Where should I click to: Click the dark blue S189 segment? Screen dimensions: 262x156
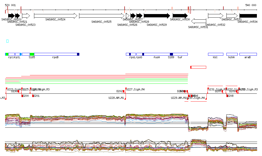[x=171, y=54]
